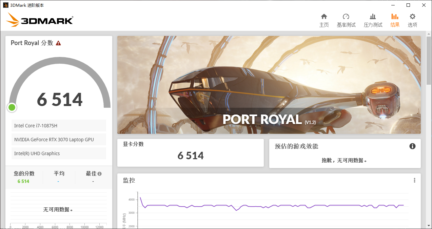Click the Port Royal 分数 heading
The height and width of the screenshot is (229, 432).
click(x=32, y=43)
